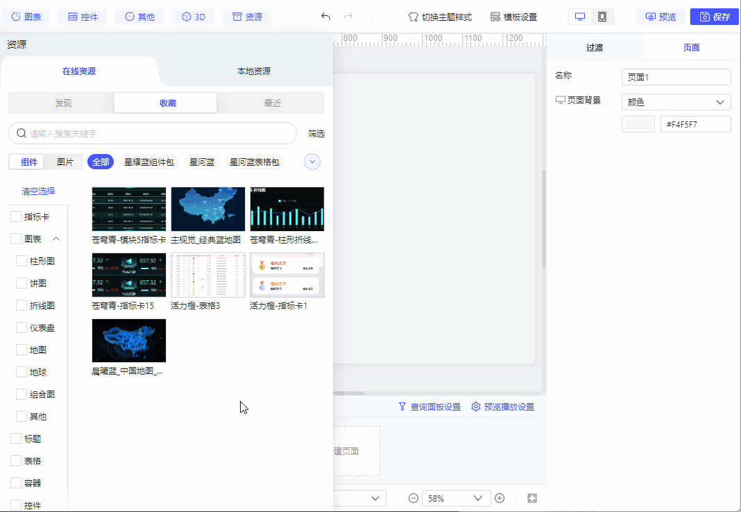The image size is (741, 512).
Task: Click the page background color swatch
Action: click(x=638, y=124)
